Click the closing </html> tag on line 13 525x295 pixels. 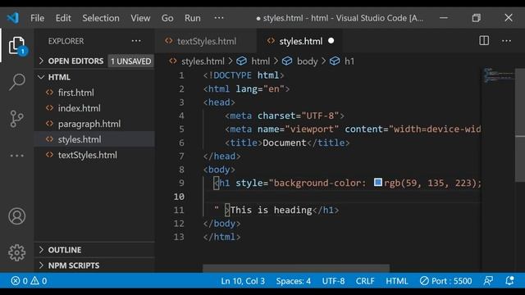pyautogui.click(x=222, y=237)
